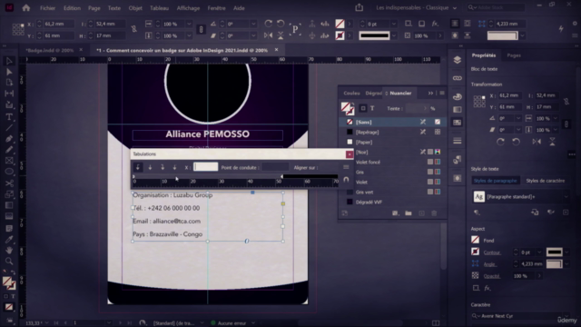The height and width of the screenshot is (327, 581).
Task: Switch to Badge.indd document tab
Action: click(x=49, y=50)
